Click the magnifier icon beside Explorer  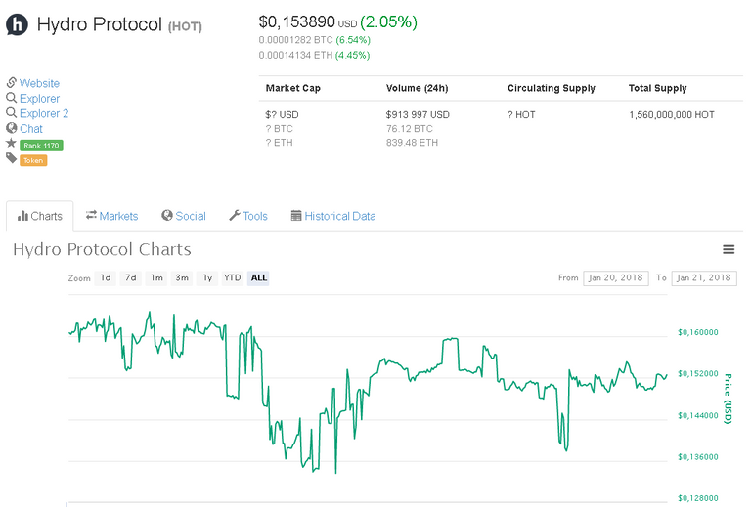(x=12, y=98)
